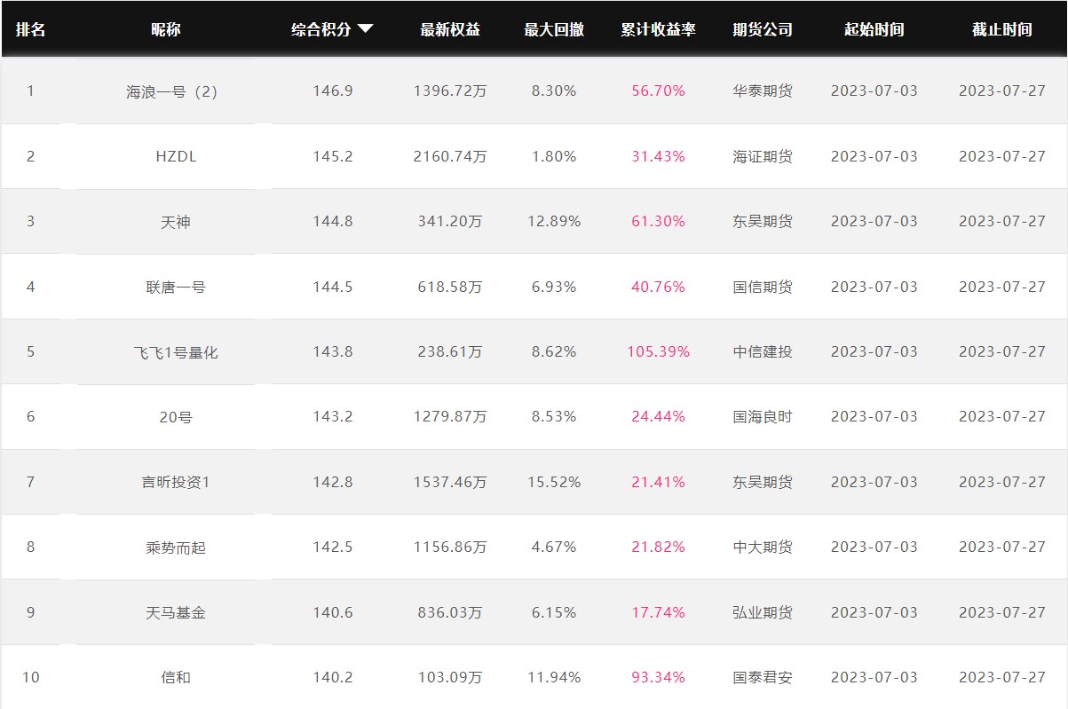Screen dimensions: 1068x709
Task: Click score value 140.6
Action: (x=333, y=612)
